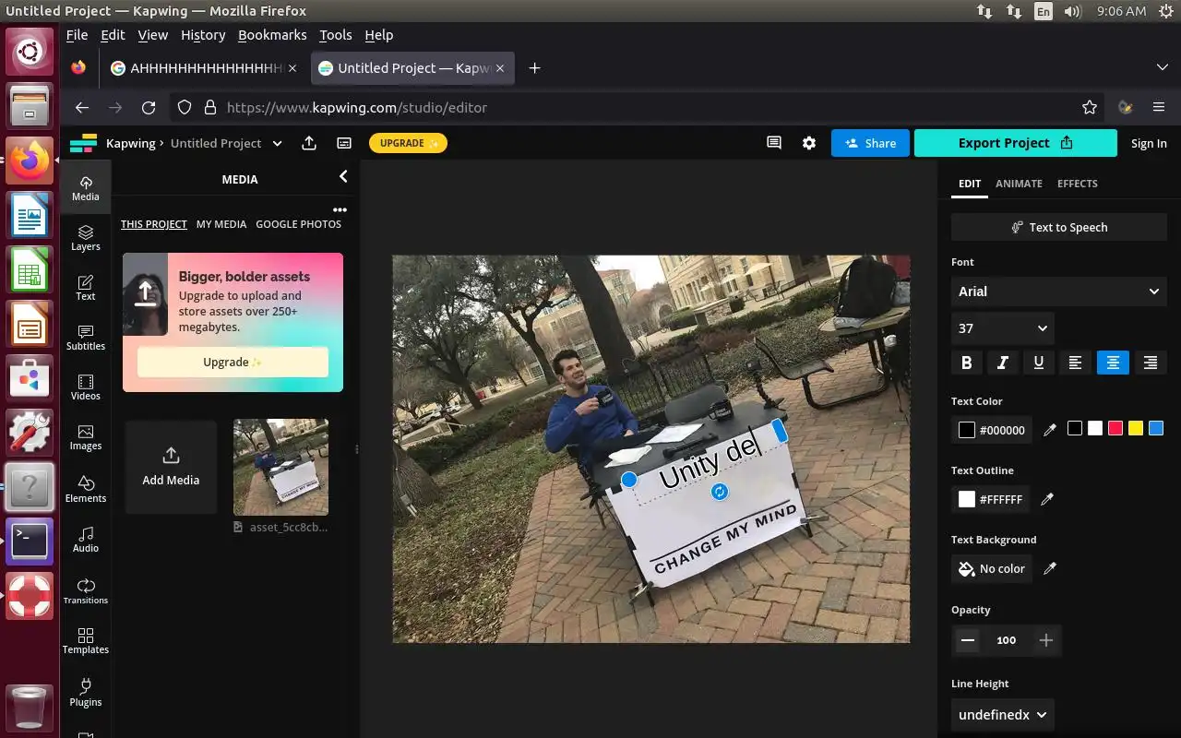Viewport: 1181px width, 738px height.
Task: Open the Layers sidebar panel
Action: click(x=85, y=237)
